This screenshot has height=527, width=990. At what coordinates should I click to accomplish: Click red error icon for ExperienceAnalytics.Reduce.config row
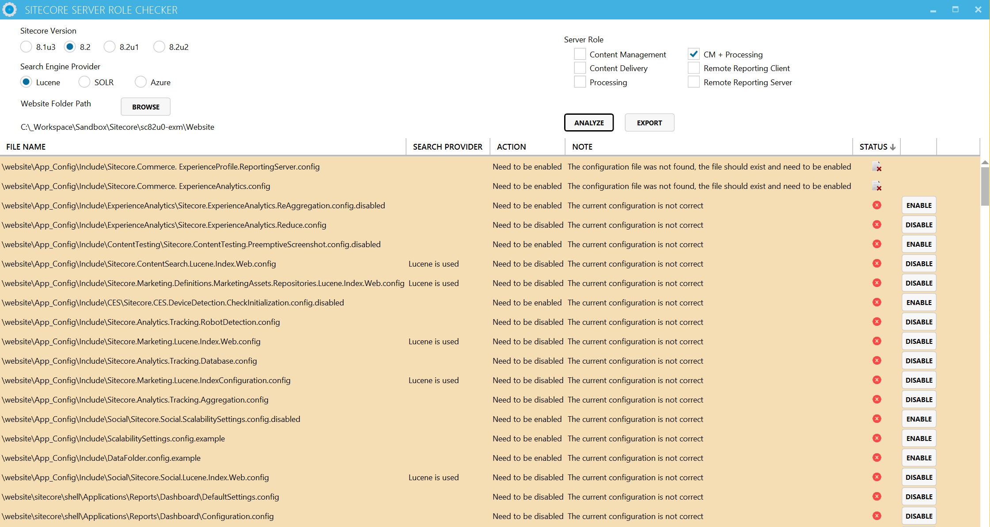pos(877,225)
